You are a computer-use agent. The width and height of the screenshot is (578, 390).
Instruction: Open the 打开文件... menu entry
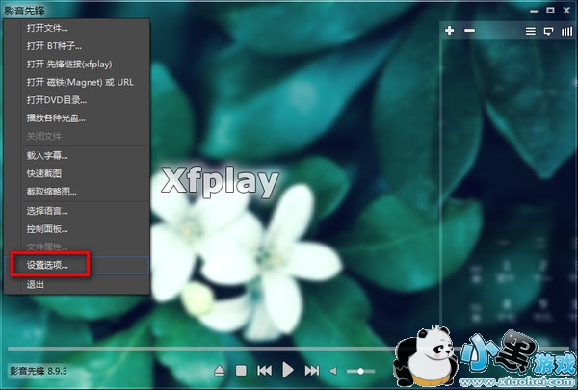(x=77, y=28)
